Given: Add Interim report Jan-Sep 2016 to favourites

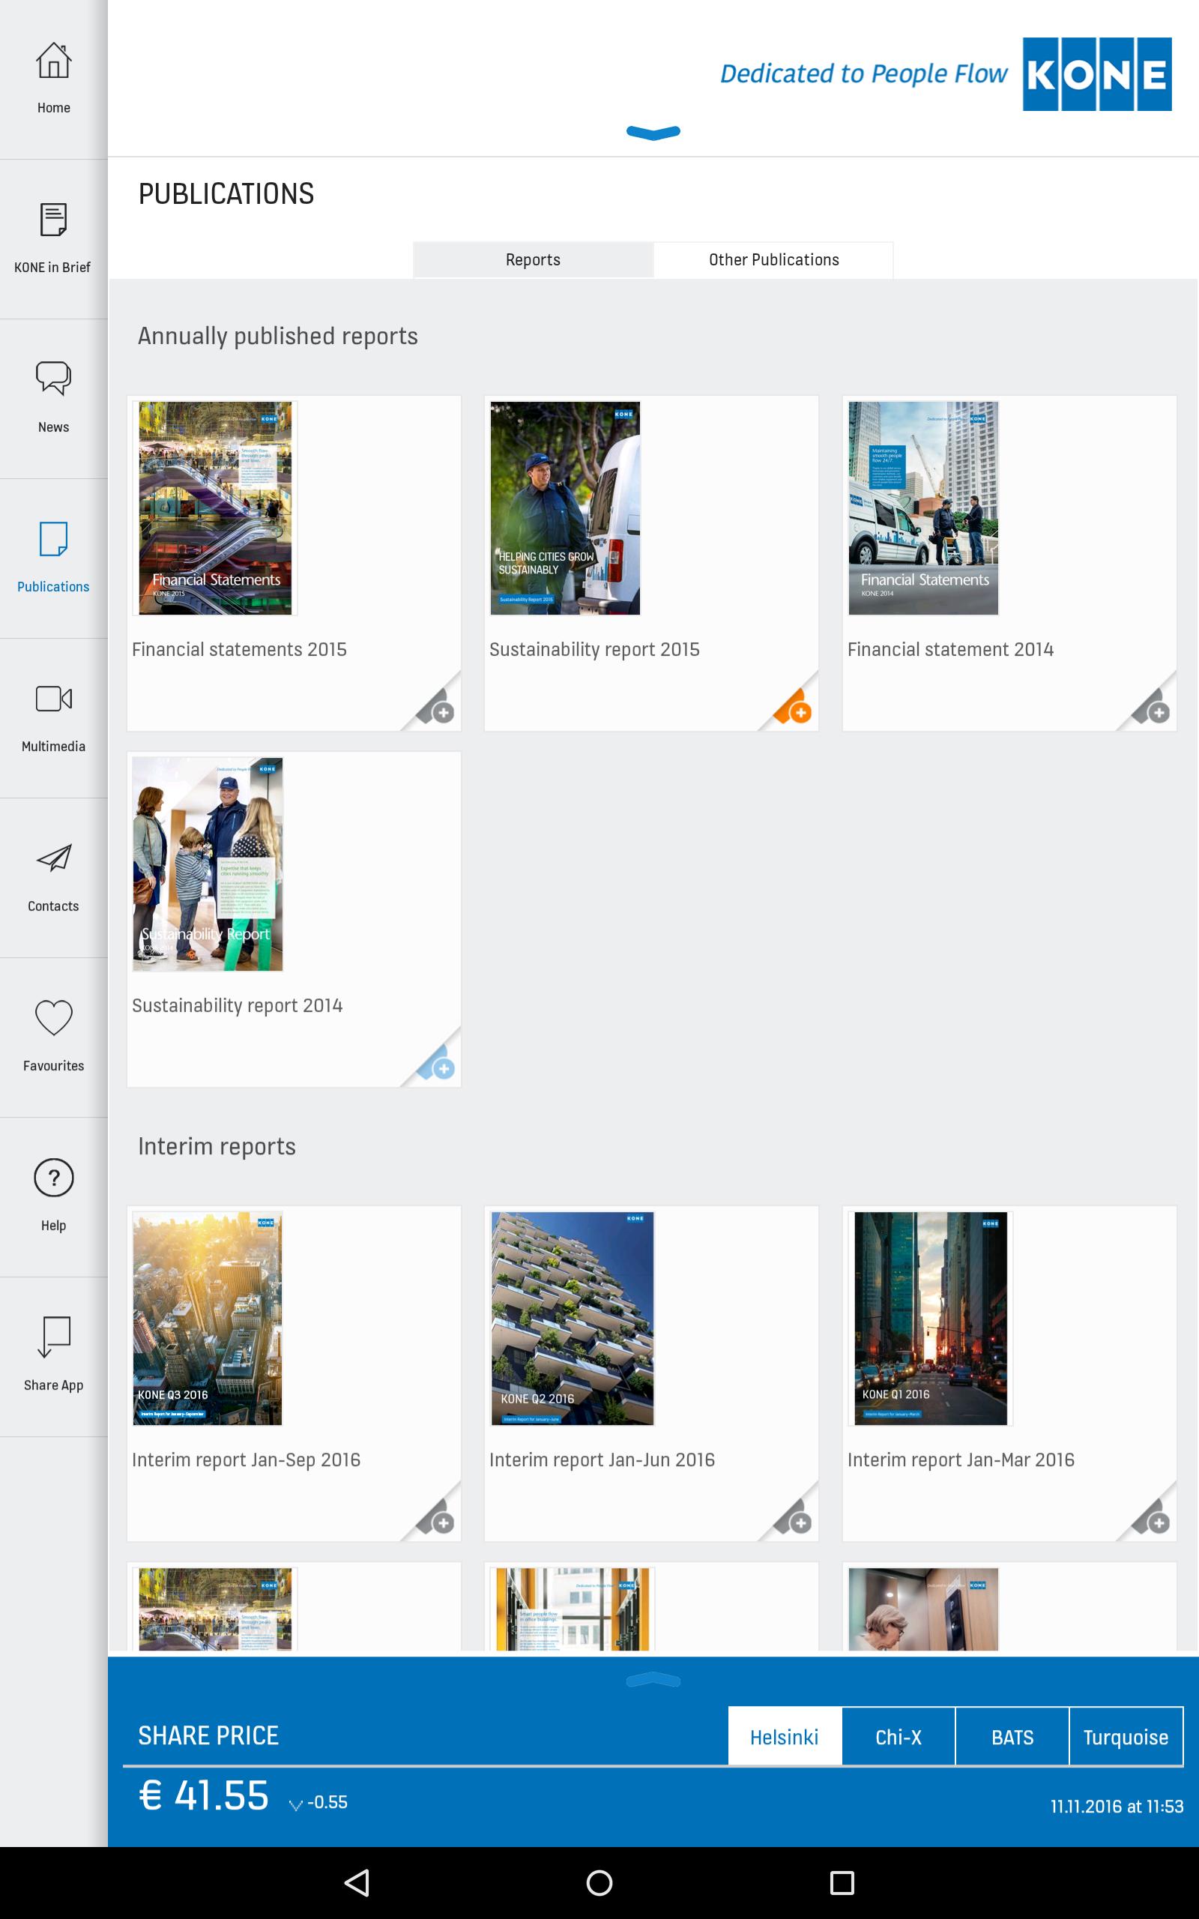Looking at the screenshot, I should point(436,1518).
